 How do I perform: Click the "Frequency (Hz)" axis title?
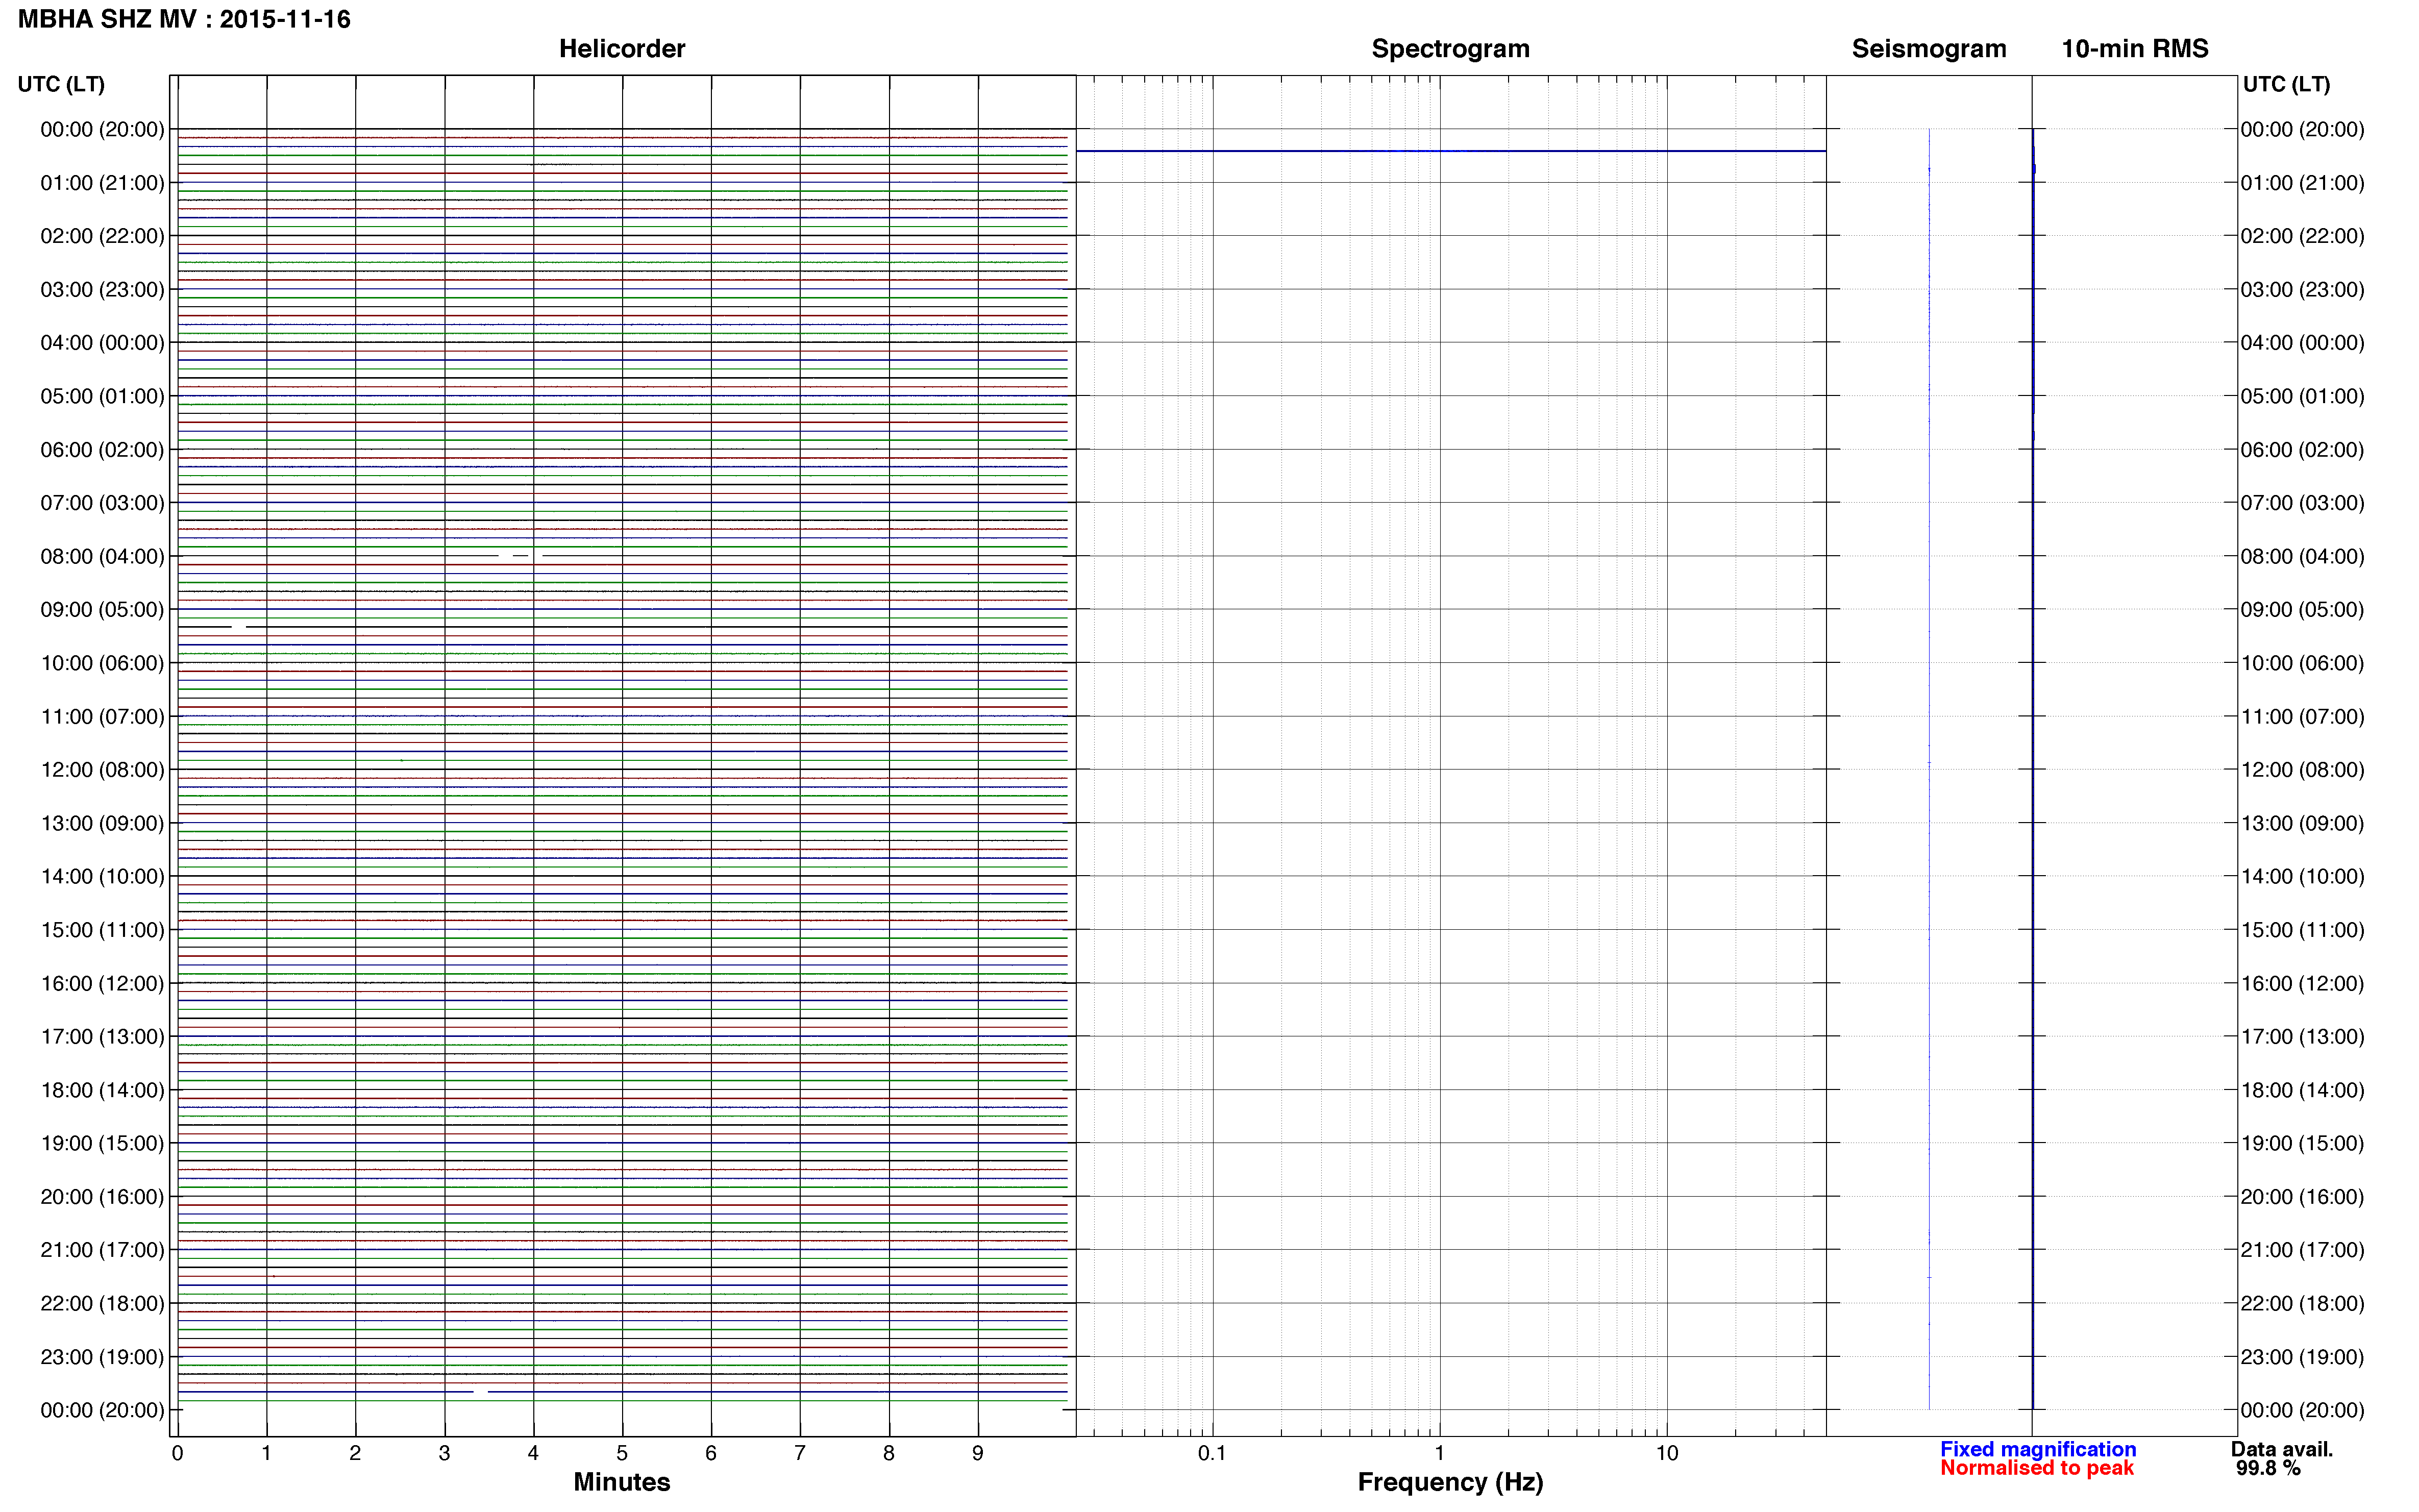1450,1482
